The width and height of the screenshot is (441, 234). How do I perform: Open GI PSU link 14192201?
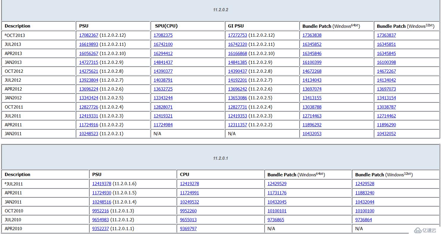238,80
